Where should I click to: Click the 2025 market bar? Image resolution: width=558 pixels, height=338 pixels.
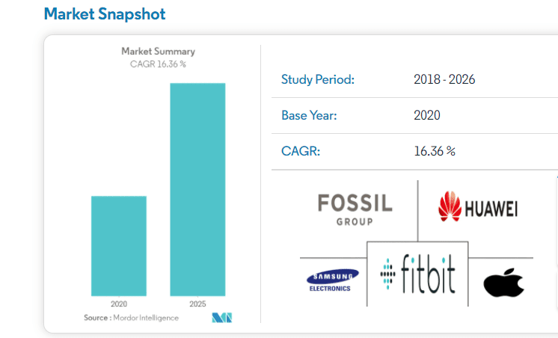[x=197, y=190]
